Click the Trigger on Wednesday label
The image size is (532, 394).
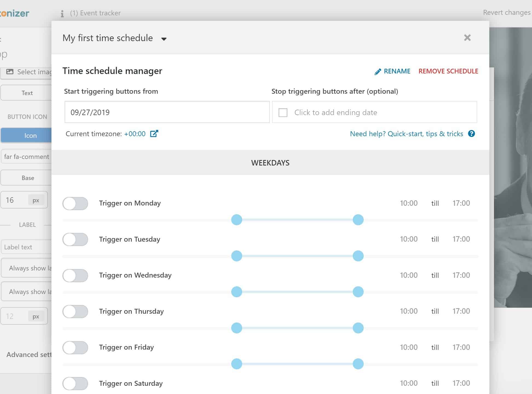pos(135,275)
